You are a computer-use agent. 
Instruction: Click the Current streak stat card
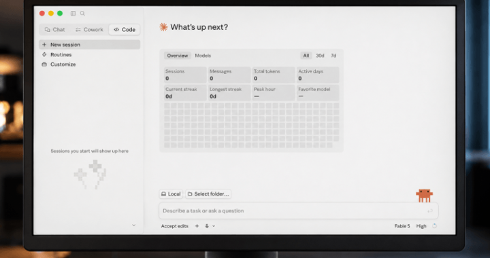pos(185,92)
